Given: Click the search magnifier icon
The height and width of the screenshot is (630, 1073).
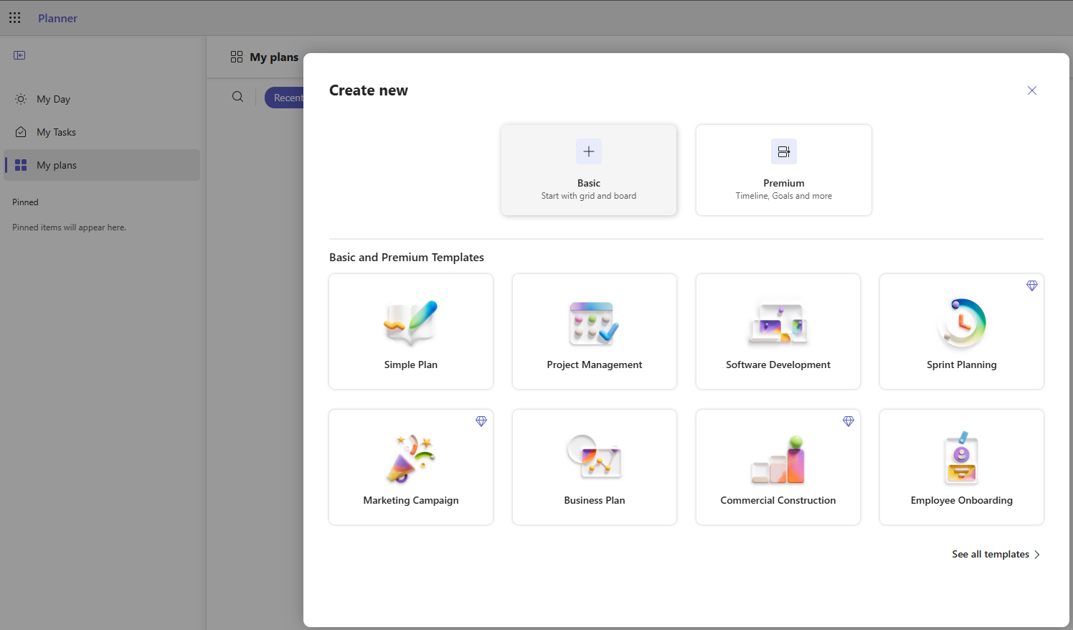Looking at the screenshot, I should 237,97.
